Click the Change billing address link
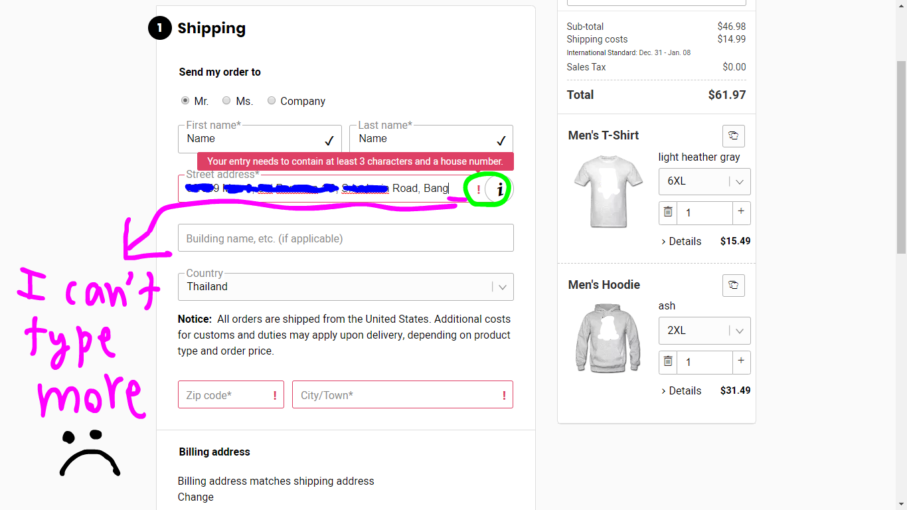This screenshot has height=510, width=907. click(x=196, y=497)
